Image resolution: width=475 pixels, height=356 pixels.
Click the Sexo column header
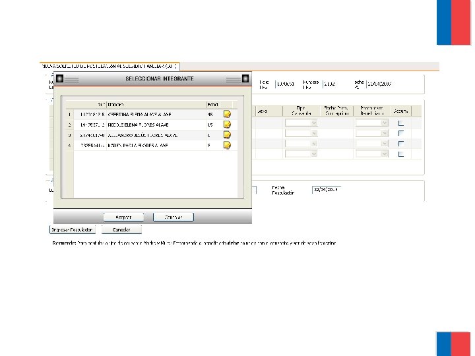(269, 111)
